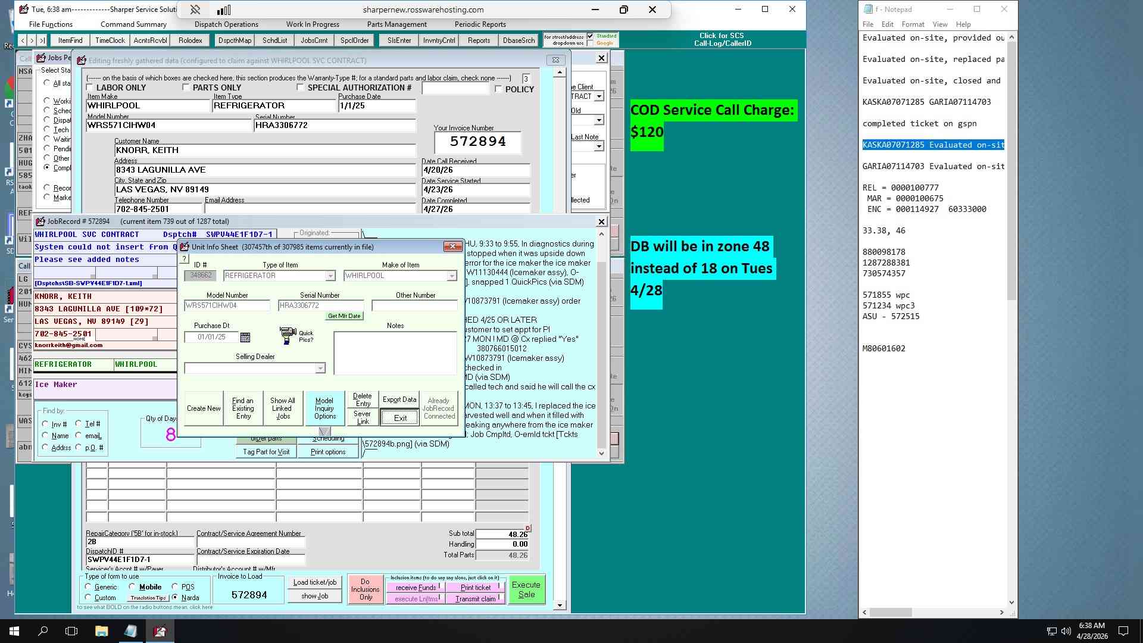Click the Serial Number field in Unit Info Sheet
This screenshot has width=1143, height=643.
pos(320,305)
